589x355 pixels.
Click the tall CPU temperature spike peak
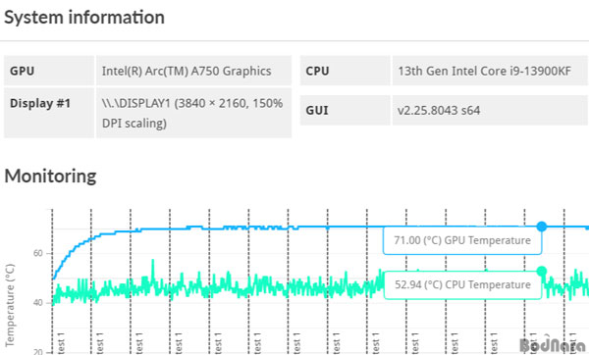tap(153, 261)
